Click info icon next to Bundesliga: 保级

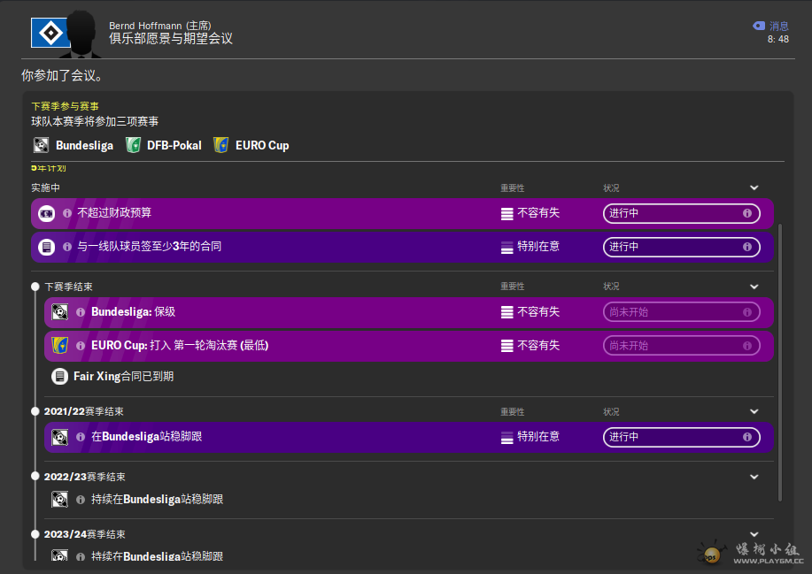pyautogui.click(x=81, y=312)
